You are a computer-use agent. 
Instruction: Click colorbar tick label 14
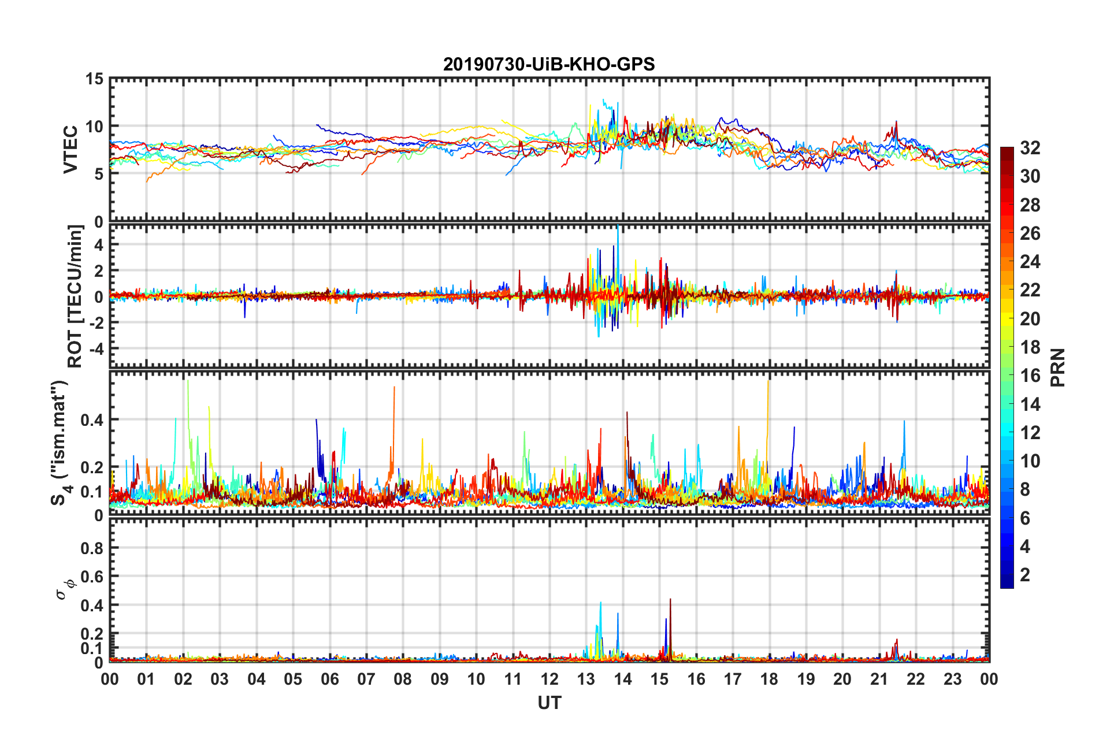tap(1030, 404)
